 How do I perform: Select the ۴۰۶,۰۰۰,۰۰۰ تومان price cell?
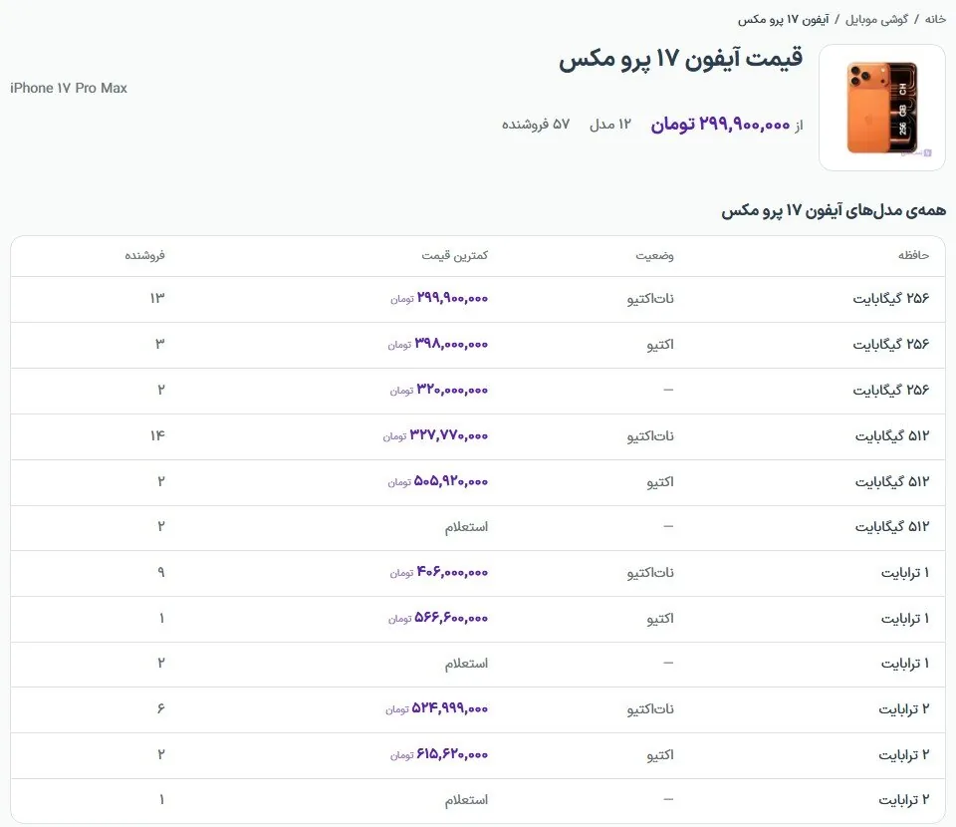click(439, 572)
